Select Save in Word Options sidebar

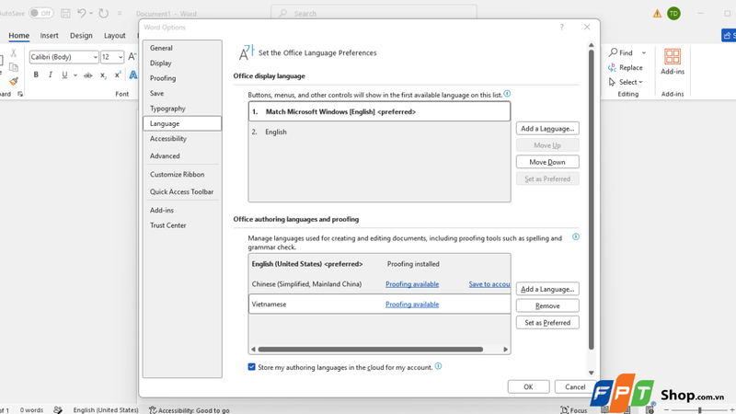[x=182, y=94]
